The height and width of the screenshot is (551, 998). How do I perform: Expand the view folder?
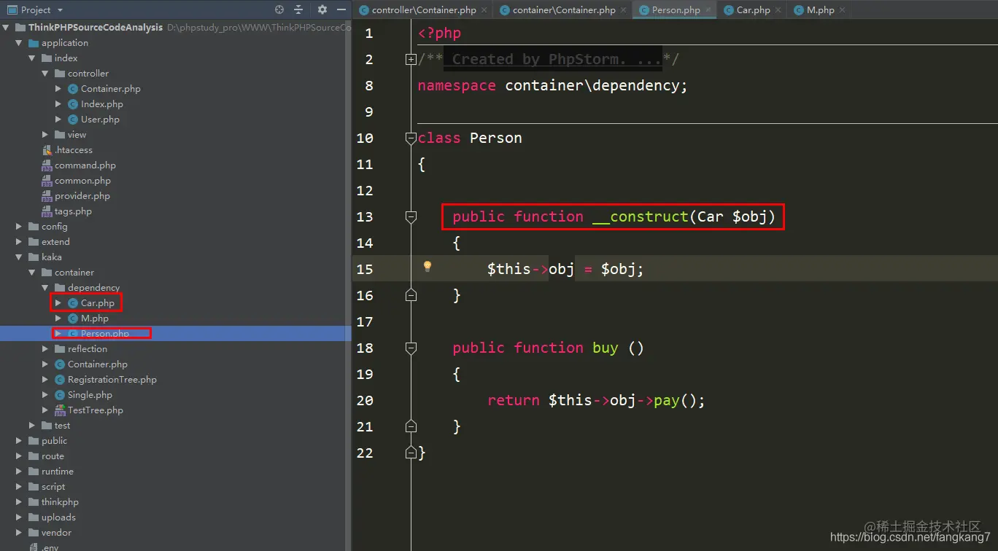pyautogui.click(x=45, y=135)
